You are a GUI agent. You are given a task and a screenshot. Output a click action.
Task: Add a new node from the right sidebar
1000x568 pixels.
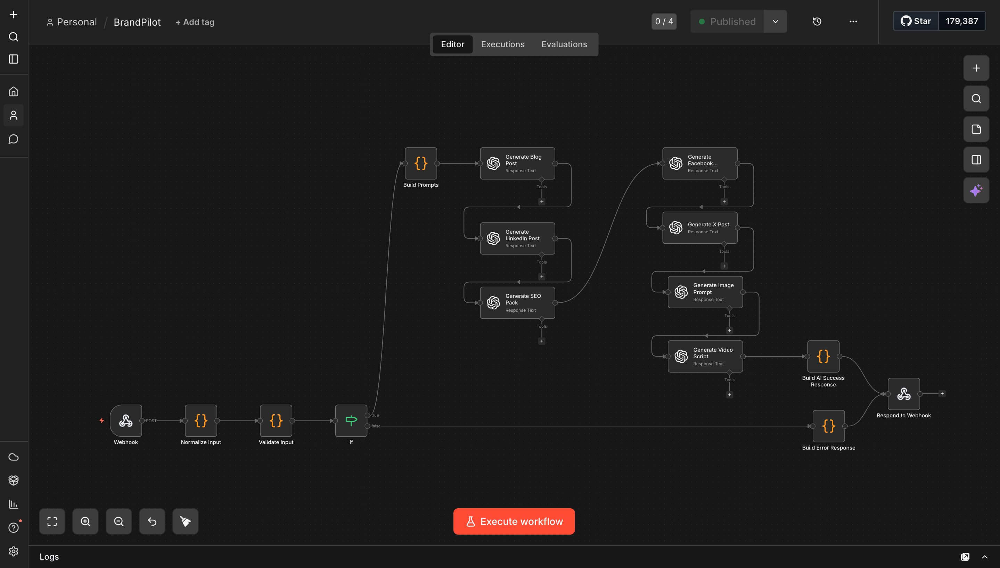(x=976, y=68)
